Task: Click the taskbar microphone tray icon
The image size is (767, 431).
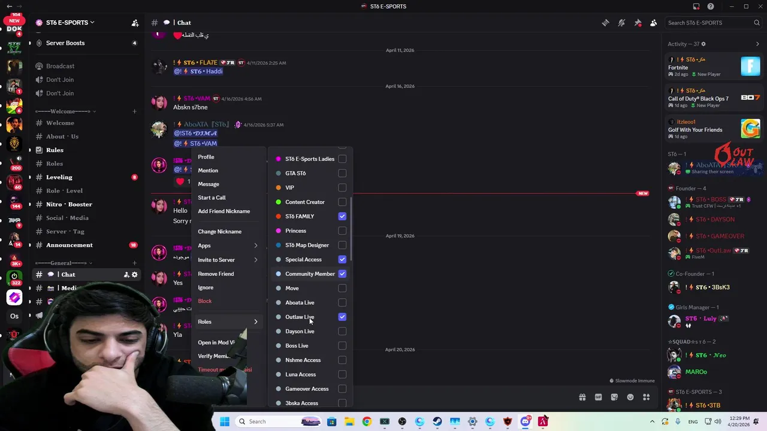Action: click(x=678, y=421)
